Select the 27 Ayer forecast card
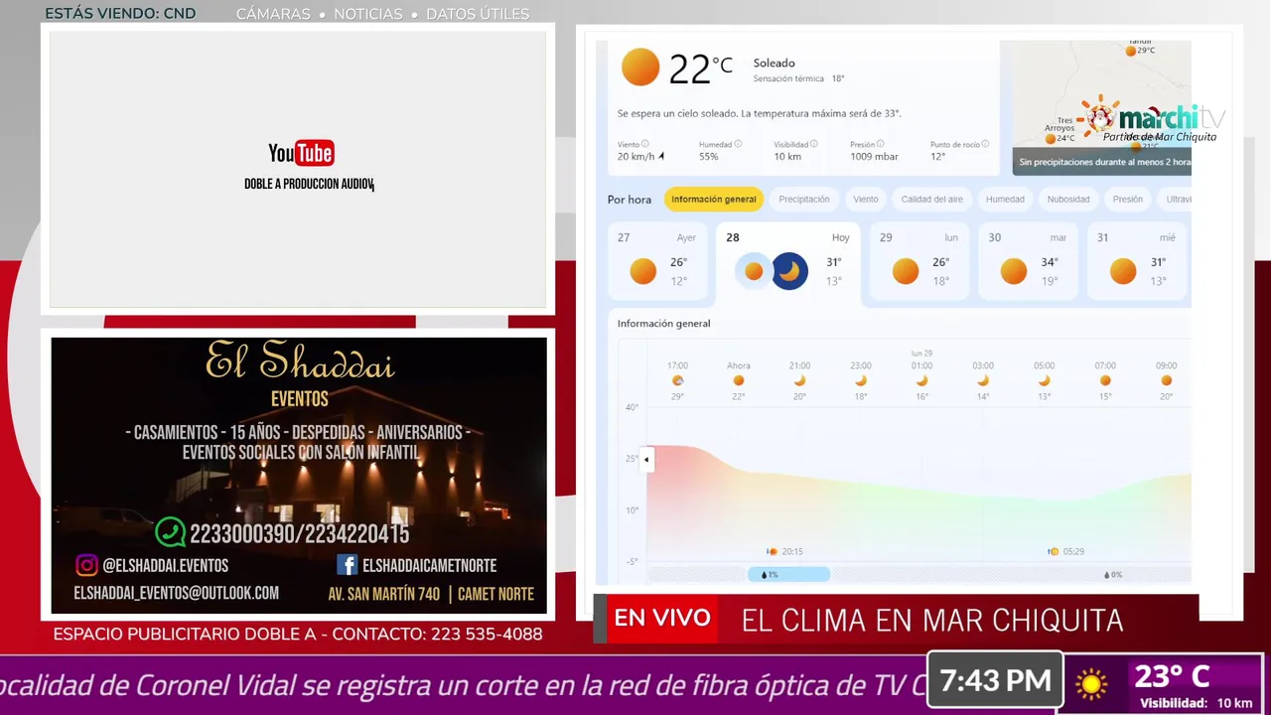 656,261
